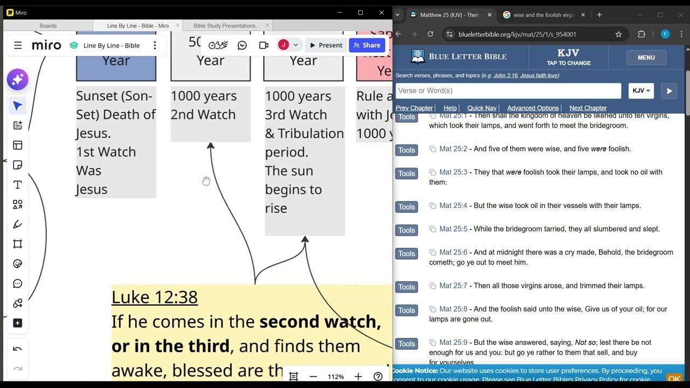The width and height of the screenshot is (690, 388).
Task: Click the Chrome address bar URL
Action: (x=517, y=34)
